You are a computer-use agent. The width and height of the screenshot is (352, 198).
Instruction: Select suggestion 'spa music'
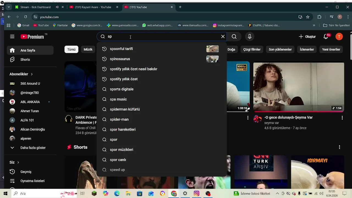click(161, 99)
